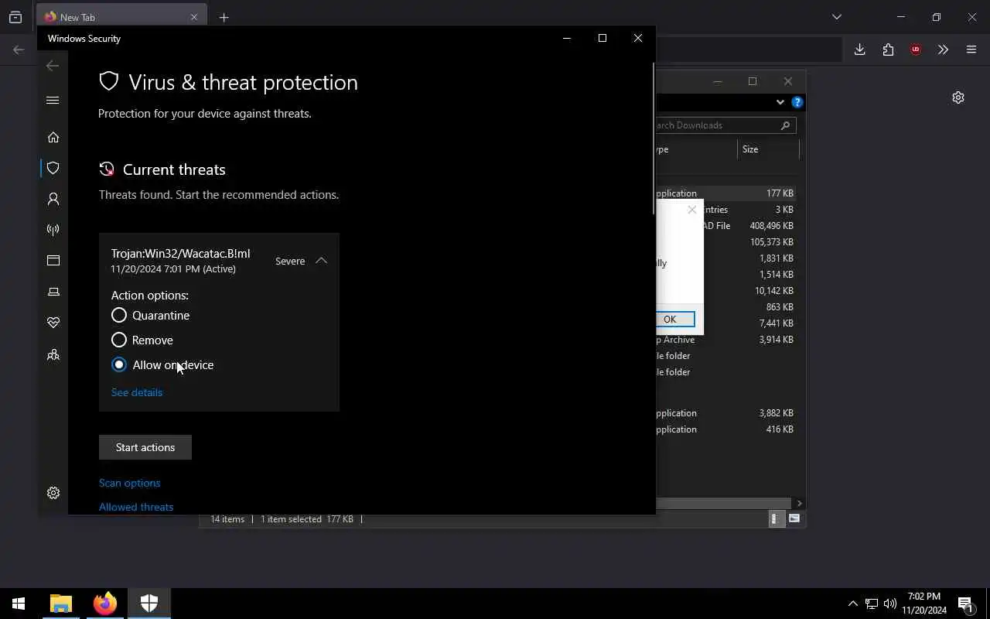Image resolution: width=990 pixels, height=619 pixels.
Task: Open Windows Start menu
Action: (x=19, y=604)
